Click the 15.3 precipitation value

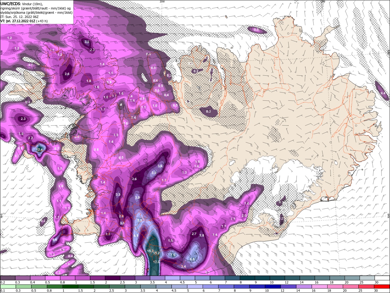coord(150,251)
